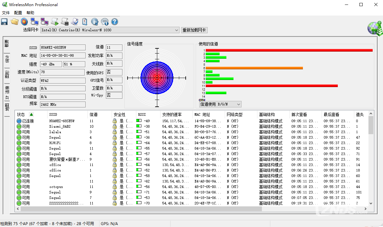This screenshot has height=227, width=383.
Task: Select the octopus network name
Action: coord(56,187)
